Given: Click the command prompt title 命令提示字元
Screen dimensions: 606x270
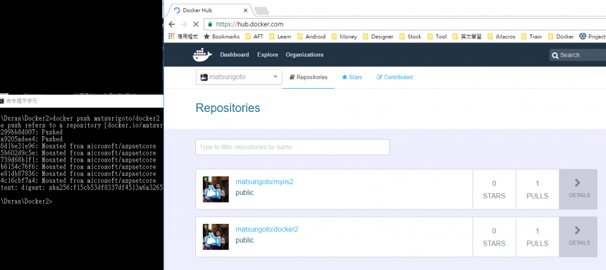Looking at the screenshot, I should [x=22, y=101].
